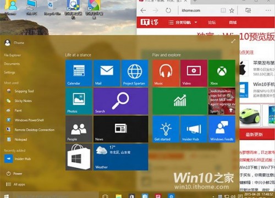
Task: Open the Store shopping bag tile
Action: pos(79,157)
